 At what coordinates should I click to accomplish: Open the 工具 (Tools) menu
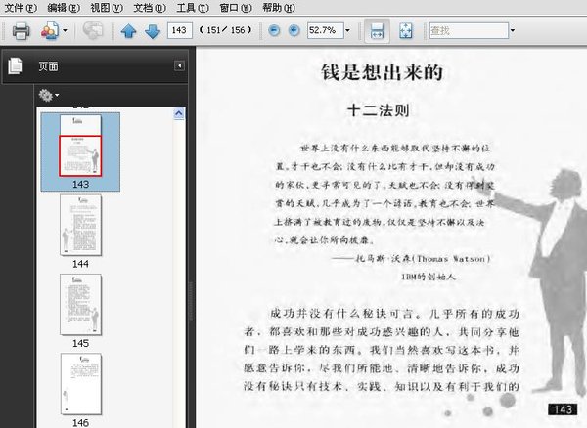tap(193, 8)
